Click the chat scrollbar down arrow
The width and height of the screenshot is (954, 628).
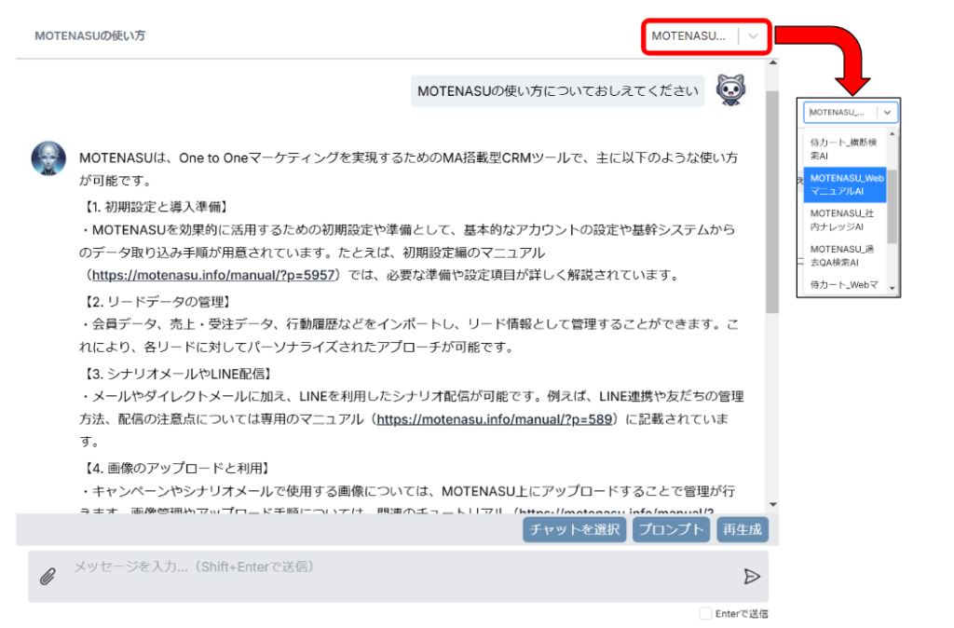772,504
